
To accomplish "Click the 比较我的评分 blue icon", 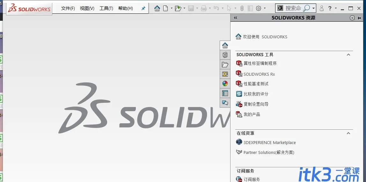I will pos(239,94).
